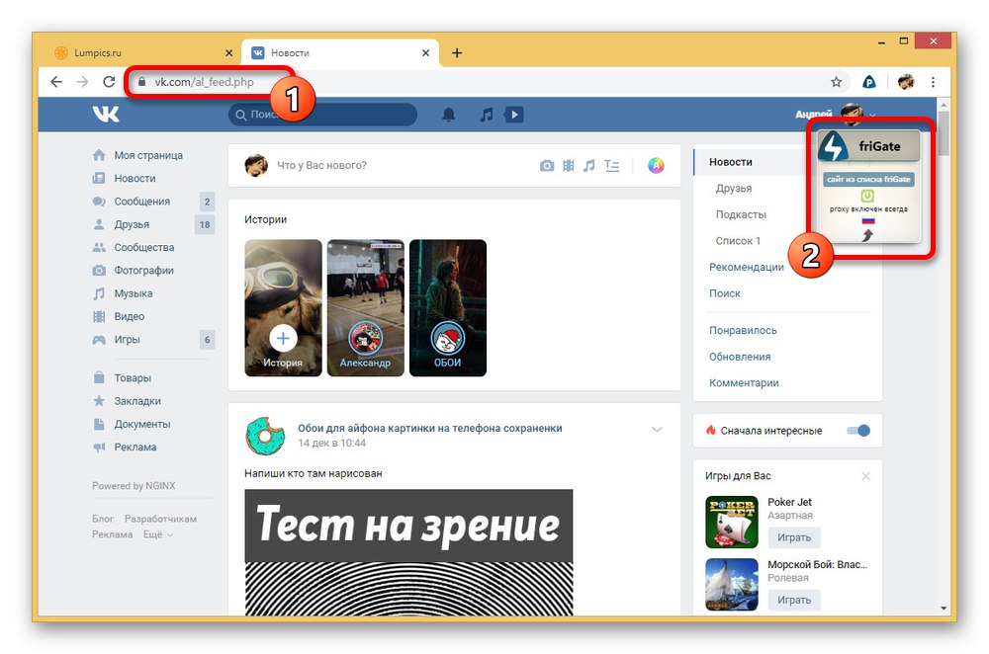Add a story via История thumbnail
The image size is (989, 654).
pyautogui.click(x=283, y=308)
